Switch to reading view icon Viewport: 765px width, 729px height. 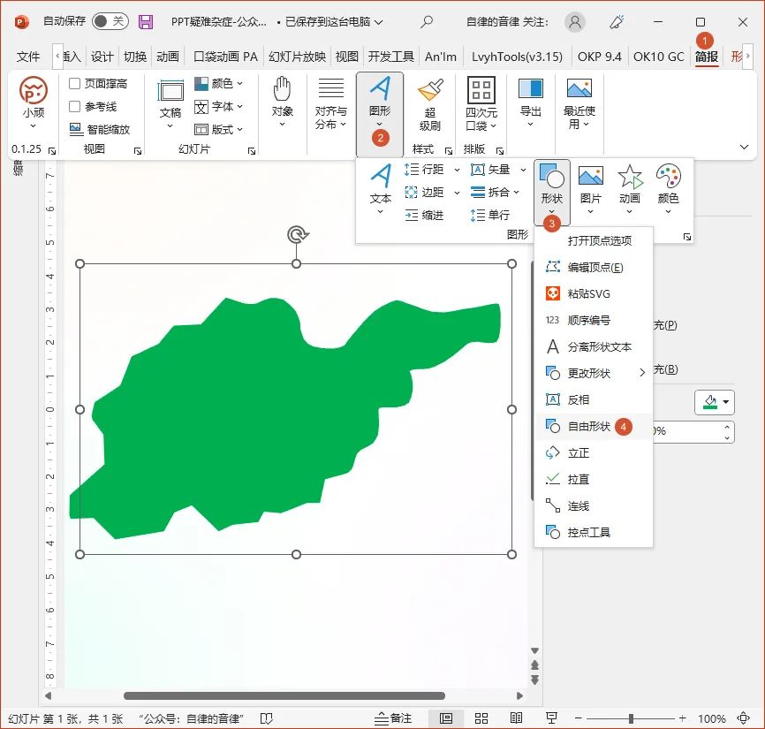tap(516, 718)
